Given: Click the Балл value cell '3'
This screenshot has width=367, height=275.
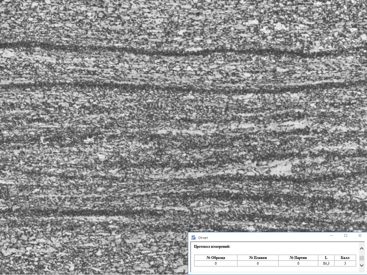Looking at the screenshot, I should point(345,263).
